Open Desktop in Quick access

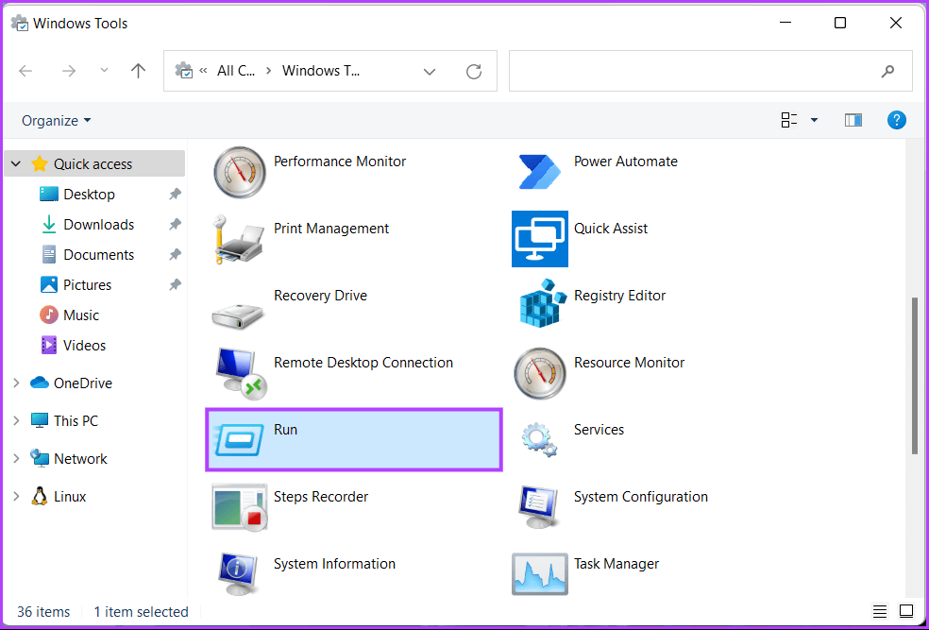click(89, 195)
